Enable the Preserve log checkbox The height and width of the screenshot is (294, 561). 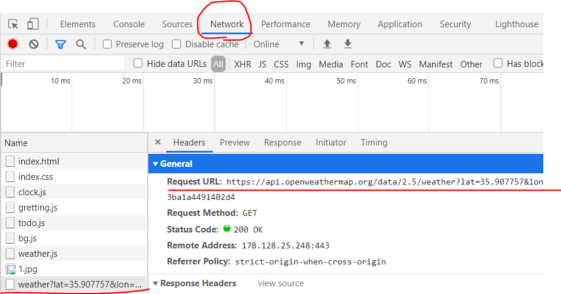click(107, 44)
